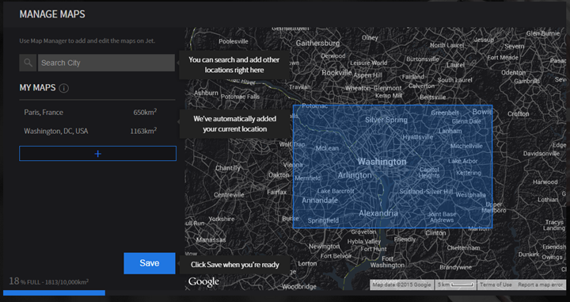
Task: Click the 5 km map scale control
Action: click(455, 285)
